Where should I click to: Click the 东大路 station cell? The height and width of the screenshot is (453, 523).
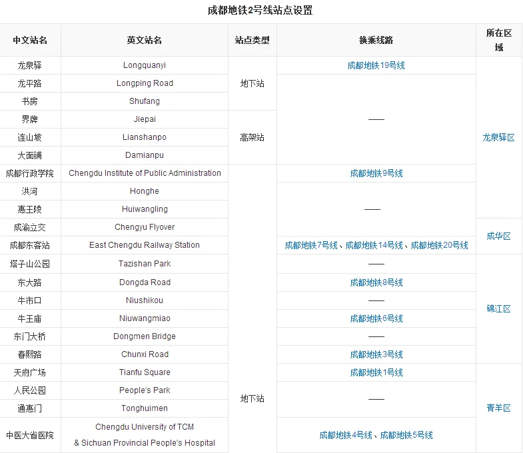click(x=30, y=283)
